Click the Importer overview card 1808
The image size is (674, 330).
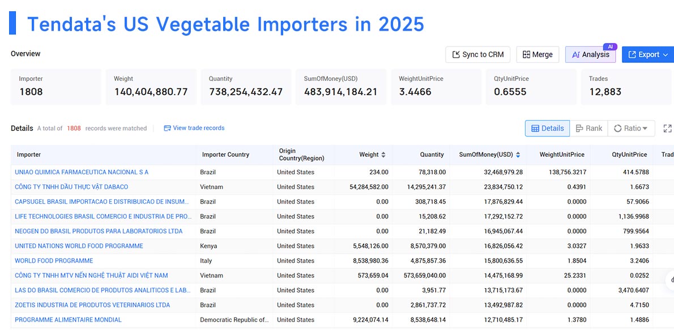56,87
